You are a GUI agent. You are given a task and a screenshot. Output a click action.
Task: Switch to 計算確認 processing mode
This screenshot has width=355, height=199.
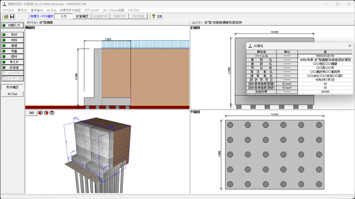pyautogui.click(x=82, y=17)
